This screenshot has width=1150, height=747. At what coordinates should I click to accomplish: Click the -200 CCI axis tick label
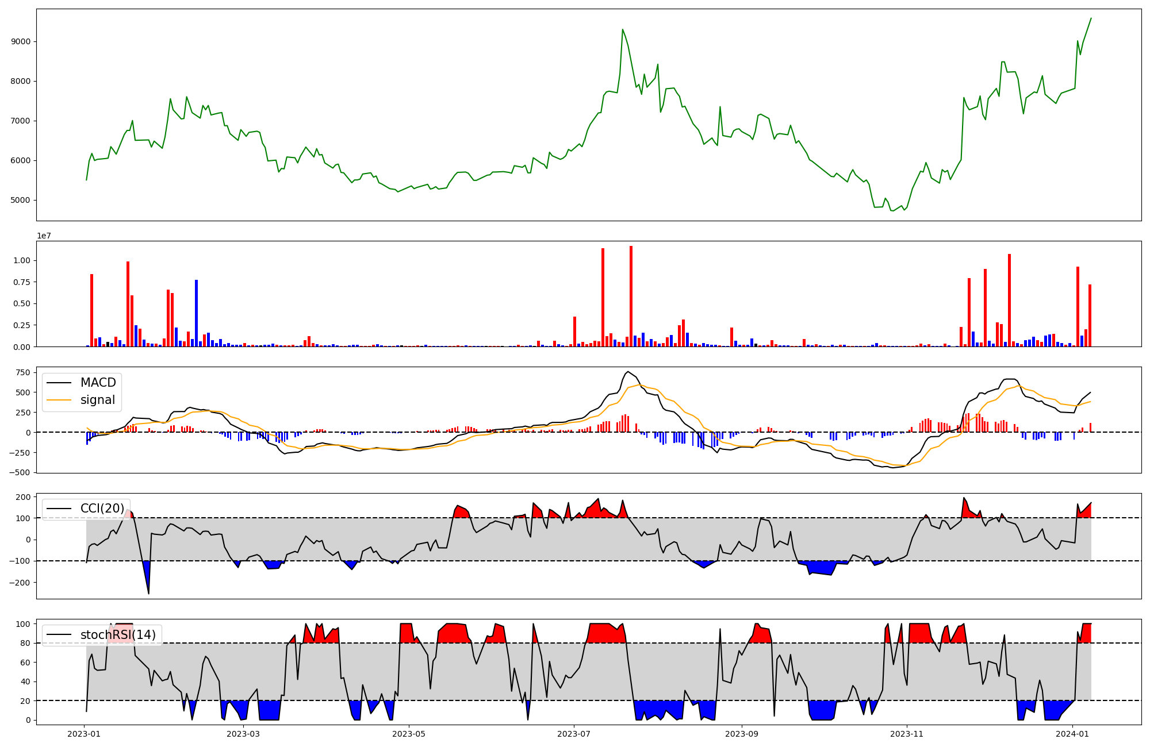coord(19,583)
